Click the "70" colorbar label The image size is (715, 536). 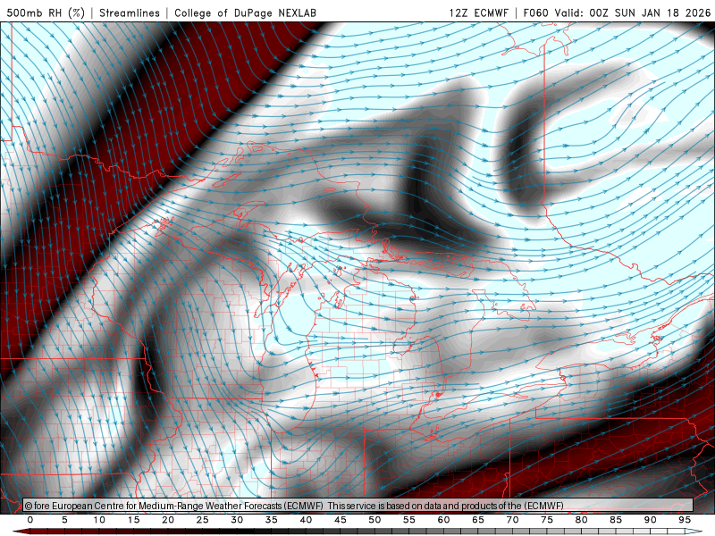[512, 520]
